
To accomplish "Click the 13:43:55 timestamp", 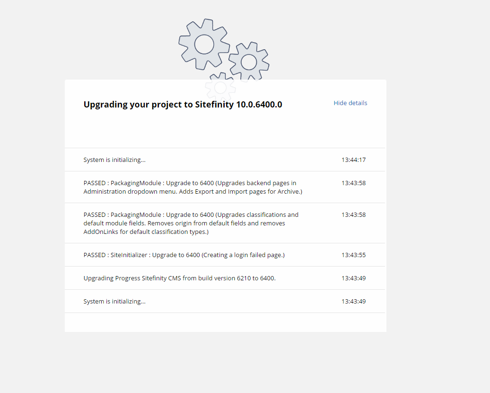I will pos(353,255).
